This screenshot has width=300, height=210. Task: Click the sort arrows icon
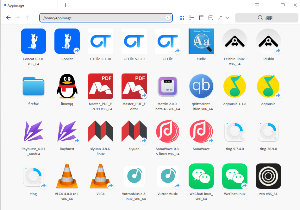click(x=220, y=18)
